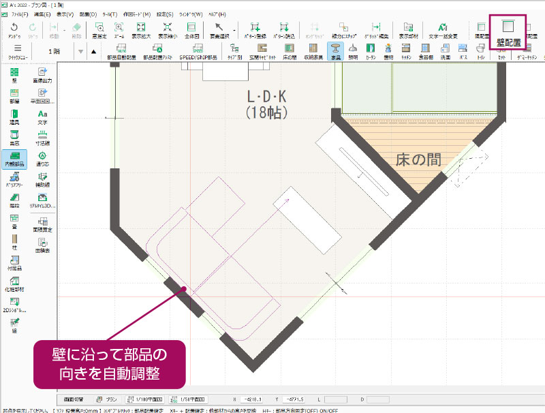Open the グリッド編集 grid edit tool
The width and height of the screenshot is (545, 413).
(x=376, y=30)
